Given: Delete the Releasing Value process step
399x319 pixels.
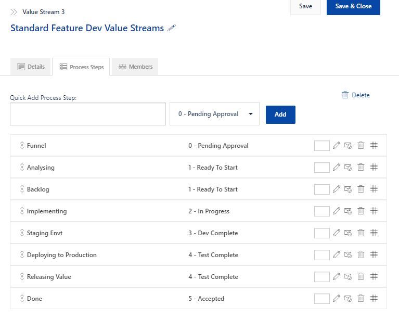Looking at the screenshot, I should 361,276.
